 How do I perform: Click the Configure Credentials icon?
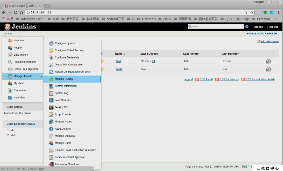tap(51, 57)
